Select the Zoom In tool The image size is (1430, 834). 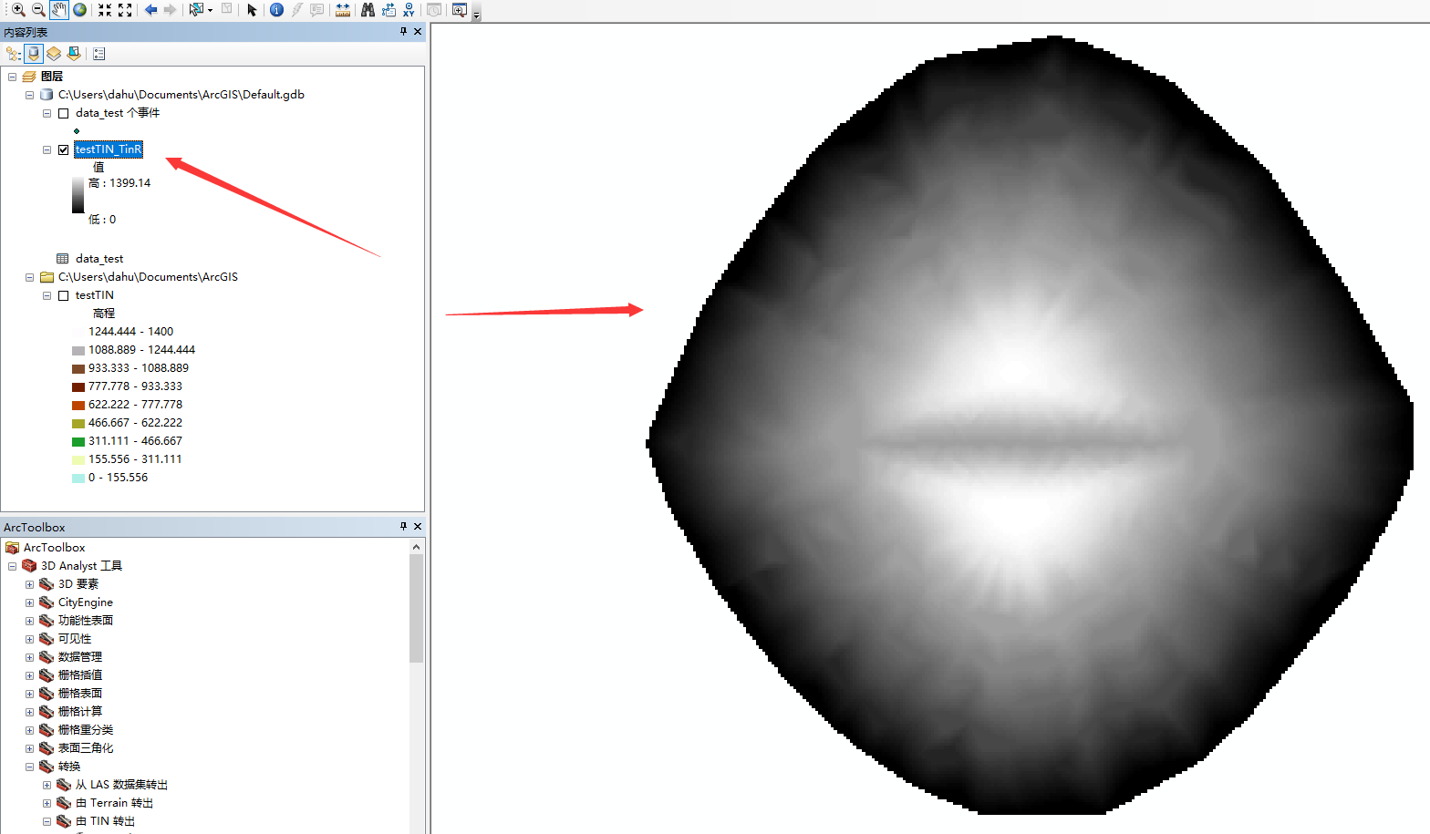point(18,10)
